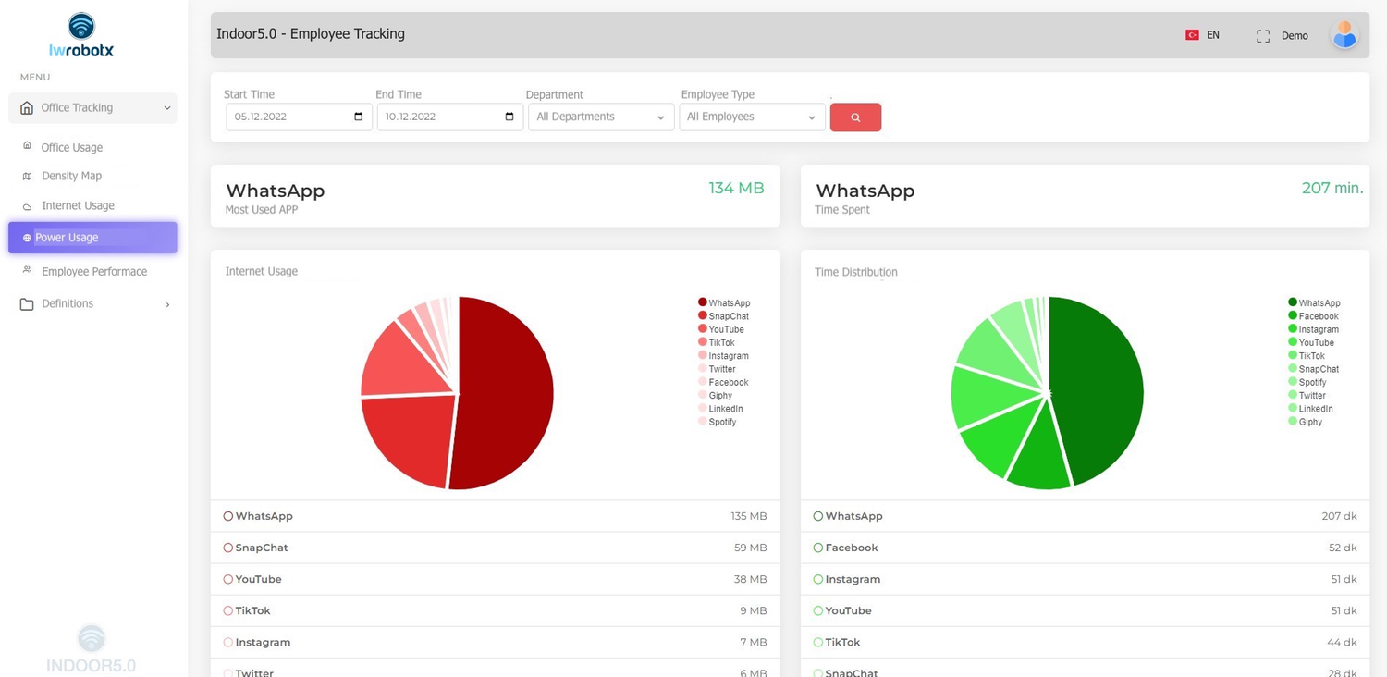Expand the Definitions section
The height and width of the screenshot is (677, 1387).
pos(167,303)
